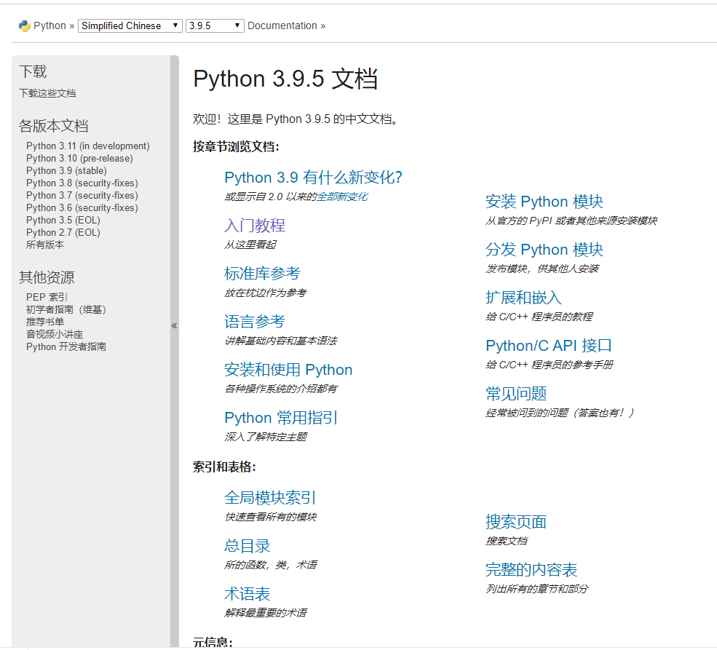Open the Documentation breadcrumb link
This screenshot has height=650, width=717.
pos(282,25)
